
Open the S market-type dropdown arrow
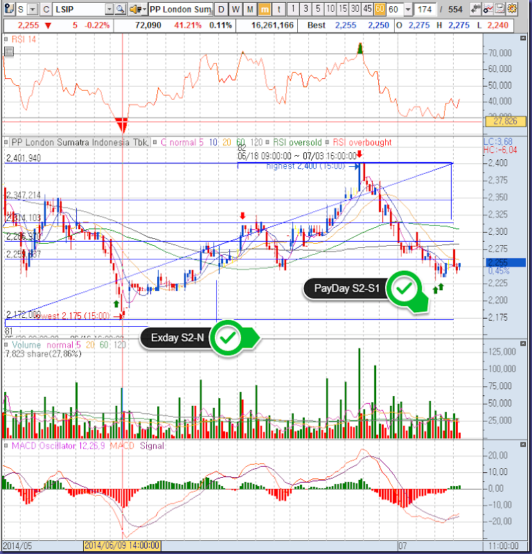[x=33, y=10]
